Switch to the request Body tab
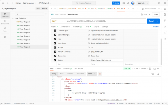168x105 pixels. click(88, 27)
